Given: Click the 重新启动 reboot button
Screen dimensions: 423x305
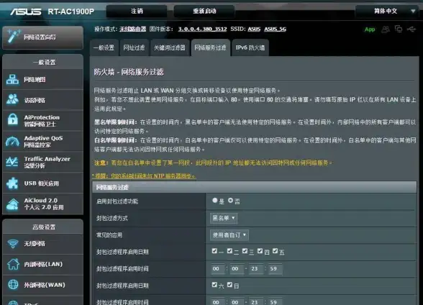Looking at the screenshot, I should (x=204, y=12).
